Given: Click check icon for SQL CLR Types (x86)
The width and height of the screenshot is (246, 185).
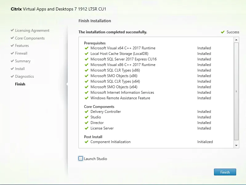Looking at the screenshot, I should (87, 70).
